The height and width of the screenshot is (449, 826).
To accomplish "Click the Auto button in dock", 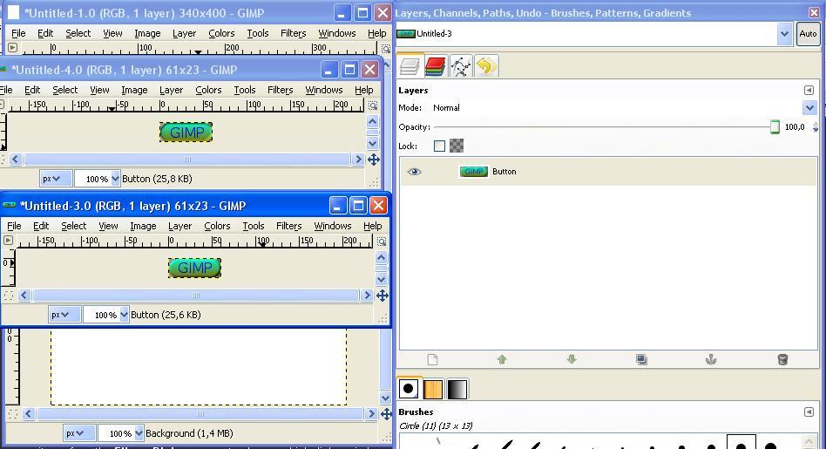I will pos(808,34).
